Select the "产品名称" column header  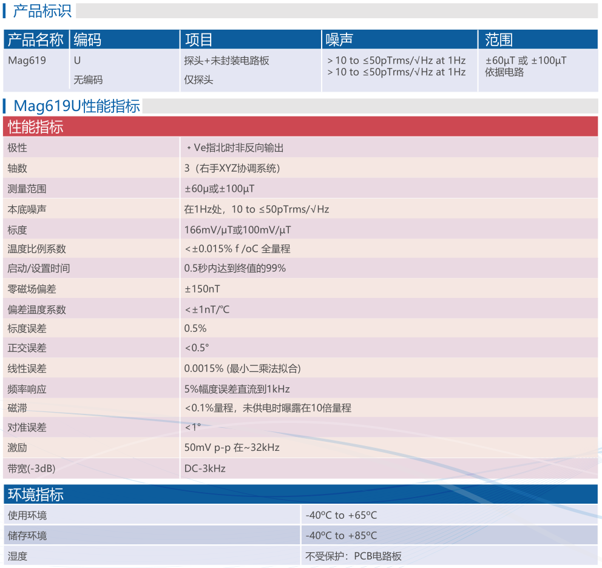(x=36, y=39)
